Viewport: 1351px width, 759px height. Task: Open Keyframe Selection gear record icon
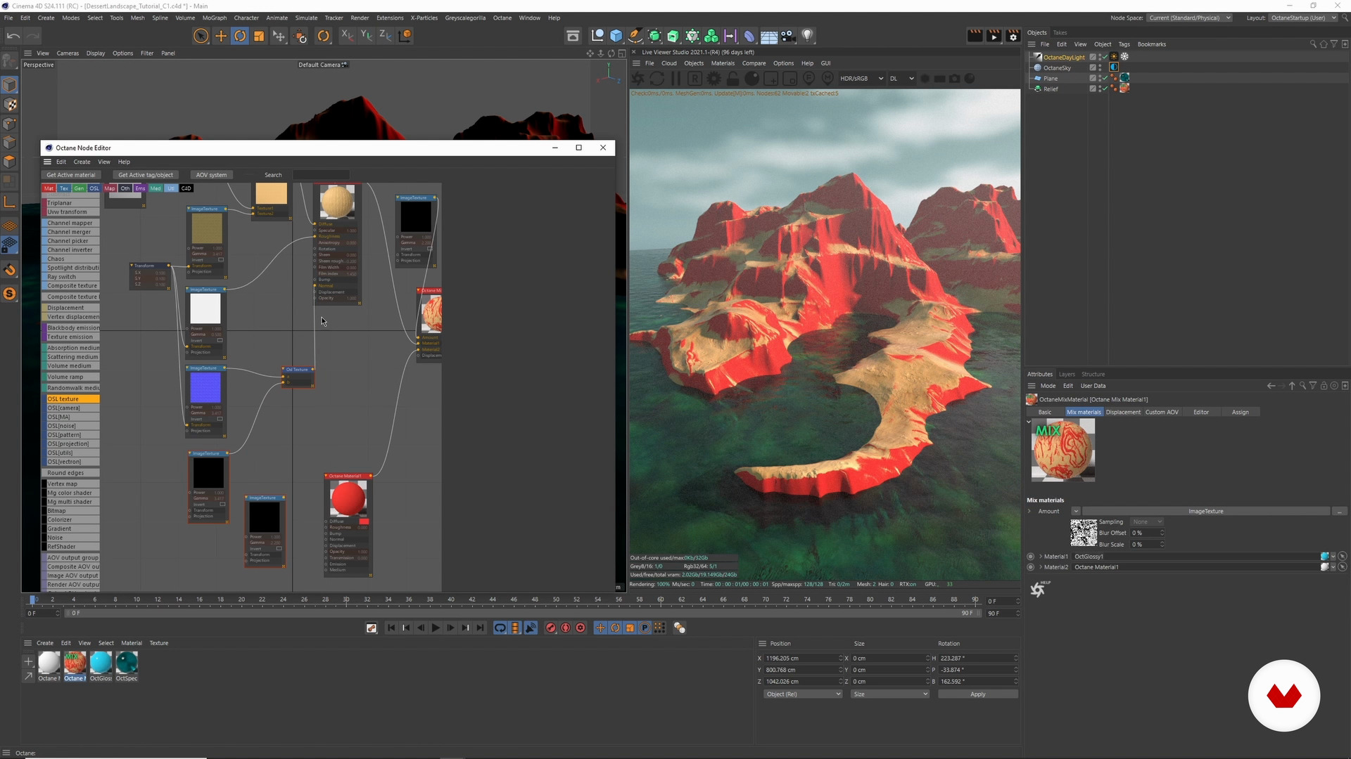click(x=581, y=628)
